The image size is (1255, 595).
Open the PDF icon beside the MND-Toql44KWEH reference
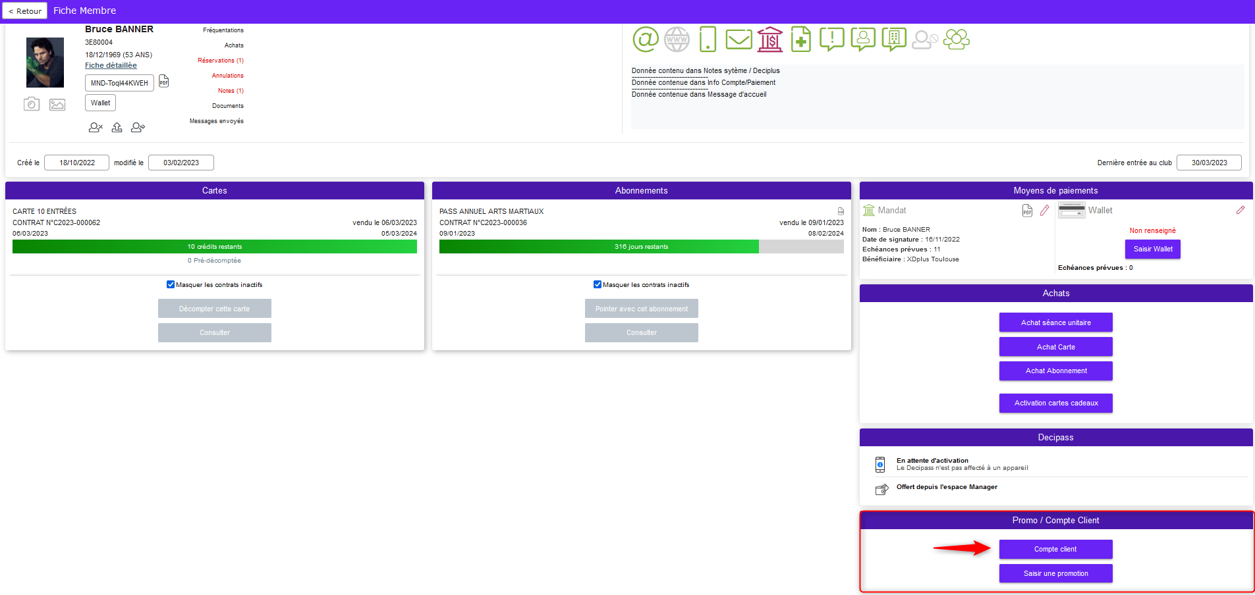(164, 81)
